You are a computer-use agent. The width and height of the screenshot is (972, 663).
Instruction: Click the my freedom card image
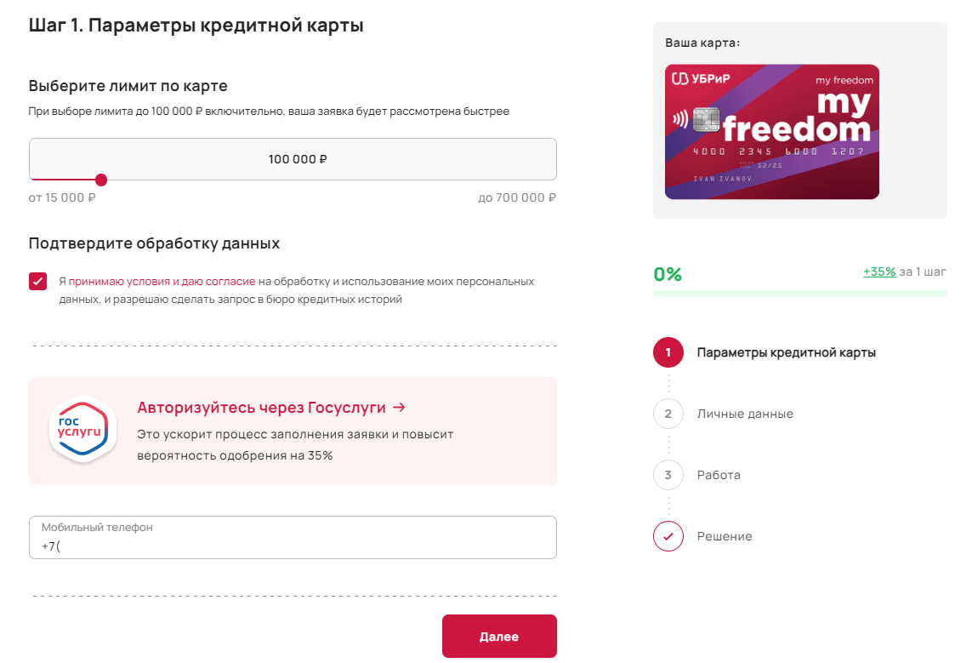click(x=771, y=132)
